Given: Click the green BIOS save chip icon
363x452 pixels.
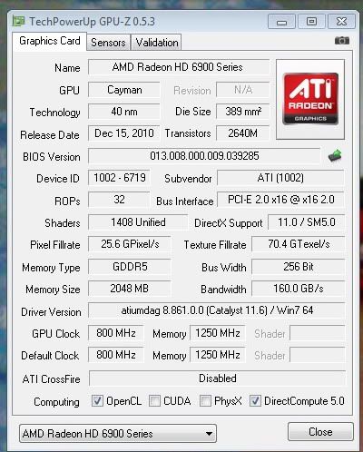Looking at the screenshot, I should point(335,155).
